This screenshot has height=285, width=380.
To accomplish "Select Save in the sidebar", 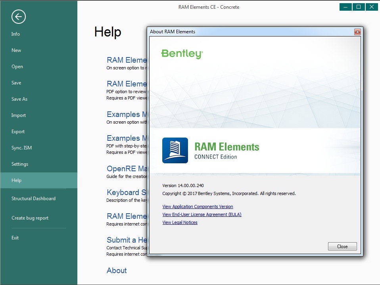I will pos(16,83).
